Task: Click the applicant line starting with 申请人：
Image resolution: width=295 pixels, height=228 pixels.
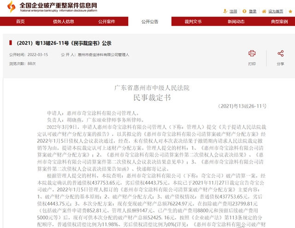Action: pos(93,113)
